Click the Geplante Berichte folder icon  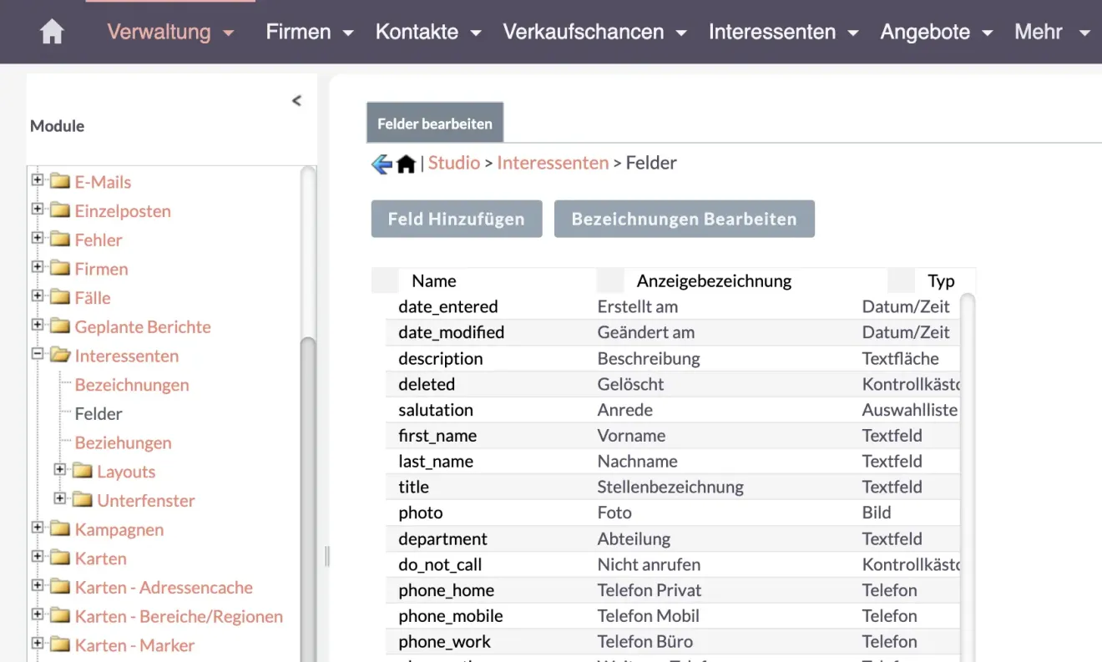pyautogui.click(x=58, y=326)
